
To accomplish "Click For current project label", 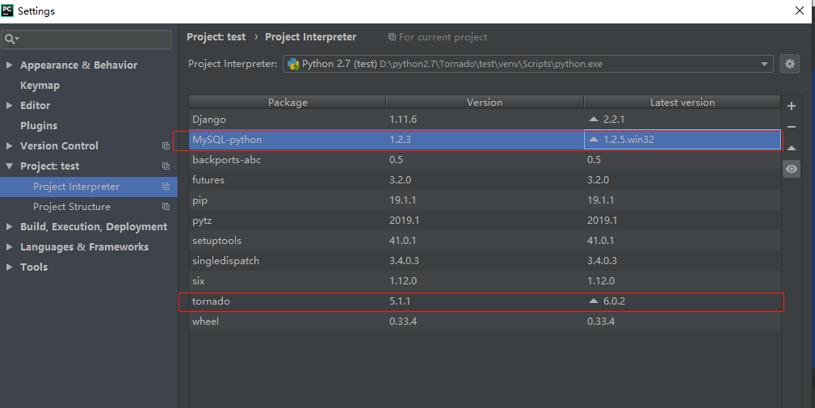I will point(443,37).
